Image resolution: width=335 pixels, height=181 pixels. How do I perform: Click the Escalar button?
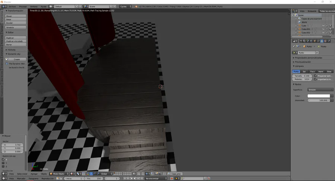pos(16,23)
